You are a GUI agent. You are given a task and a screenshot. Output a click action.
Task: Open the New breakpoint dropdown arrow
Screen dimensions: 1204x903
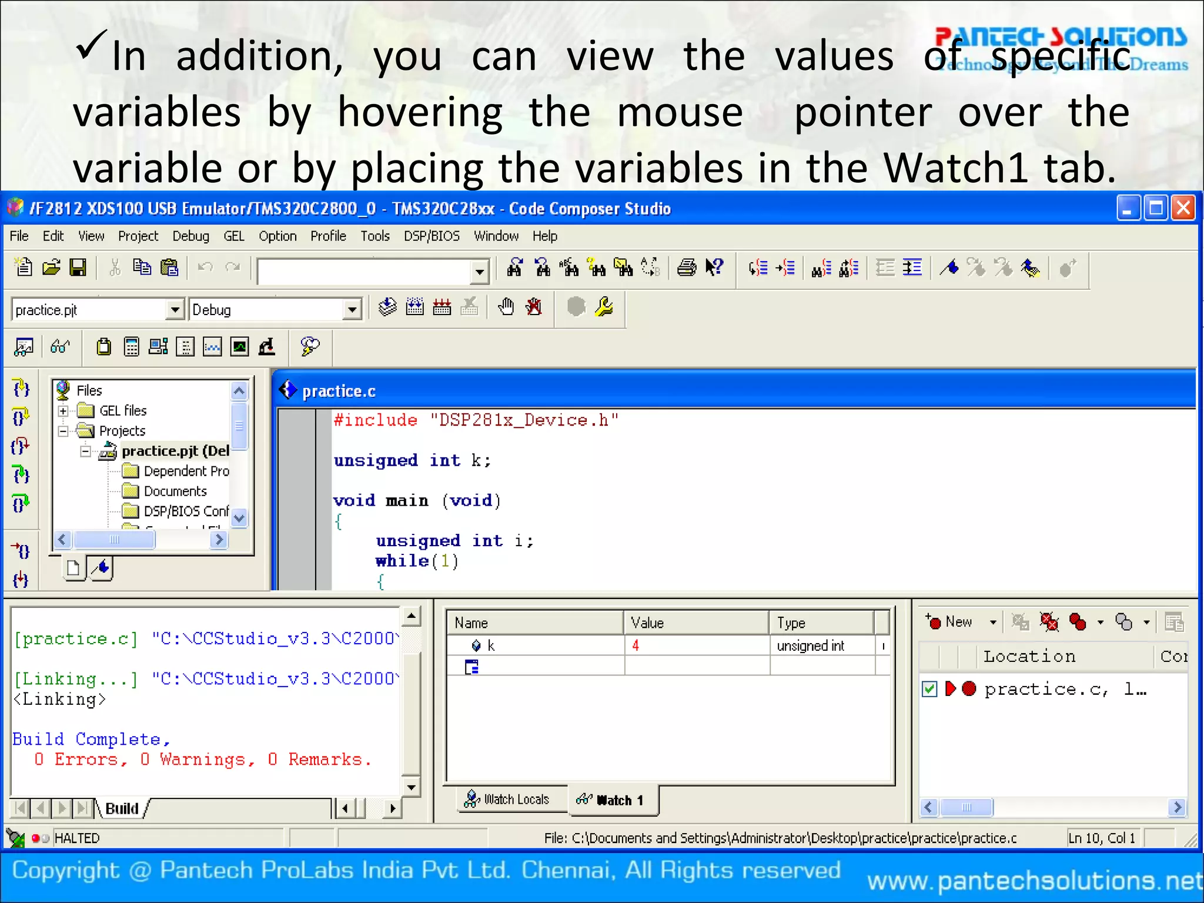coord(993,622)
